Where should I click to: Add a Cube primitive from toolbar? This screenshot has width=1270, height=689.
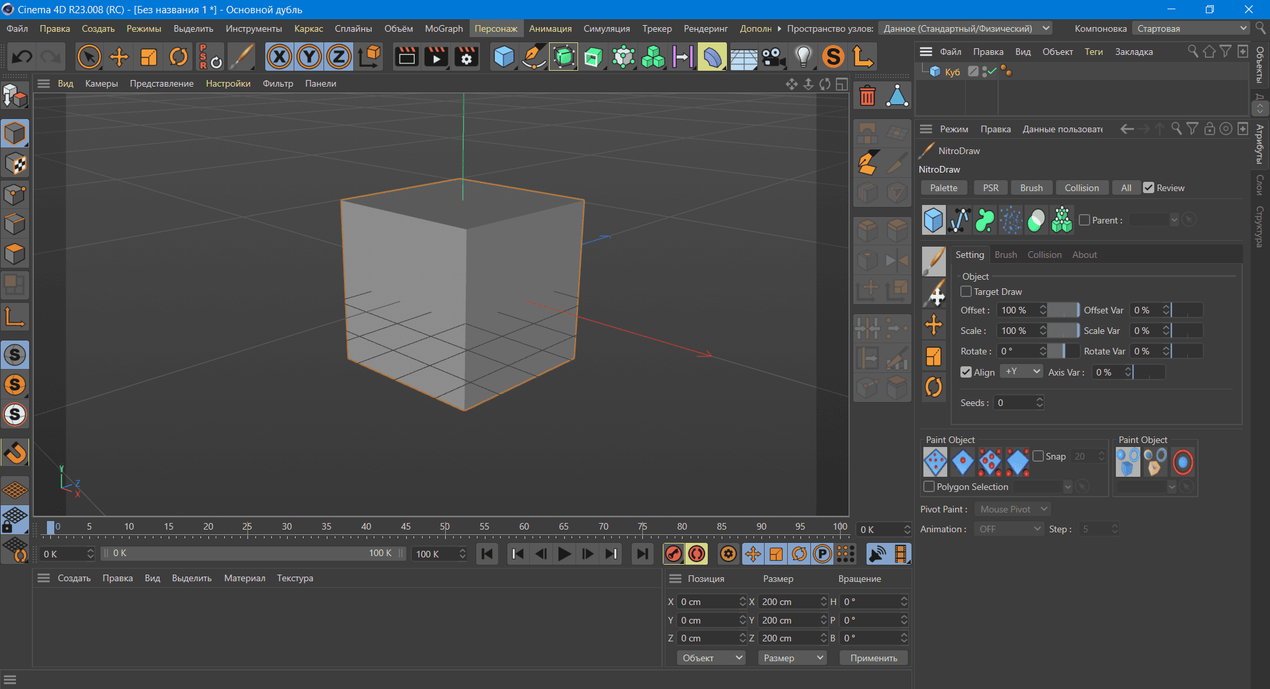(x=504, y=57)
